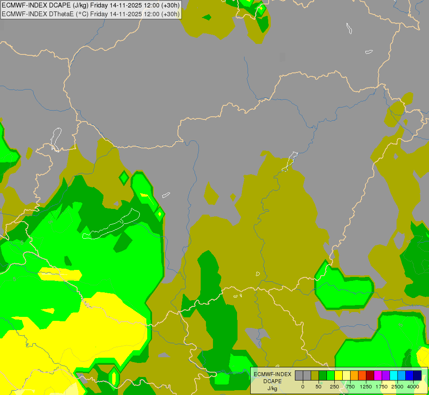Screen dimensions: 429x395
Task: Select the cyan legend swatch
Action: [x=394, y=375]
